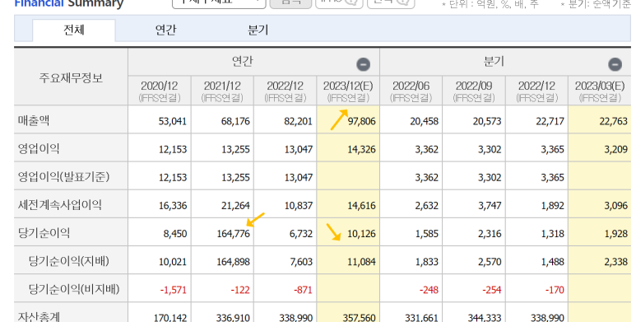This screenshot has height=322, width=636.
Task: Select the red value -122
Action: (x=240, y=291)
